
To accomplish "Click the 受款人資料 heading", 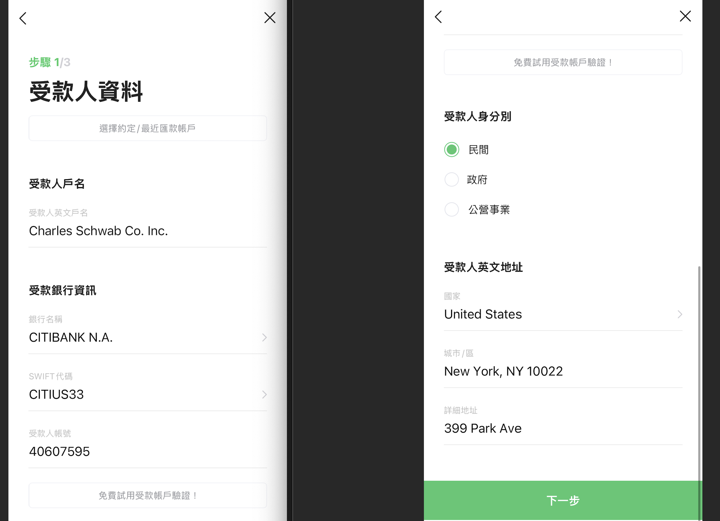I will (86, 91).
